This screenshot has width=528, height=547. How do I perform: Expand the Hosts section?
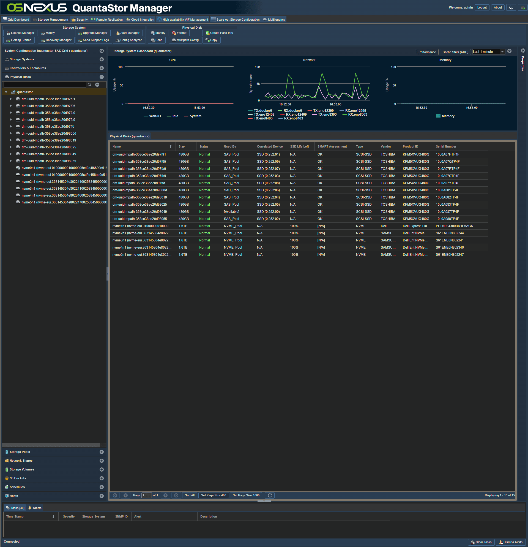click(x=102, y=496)
